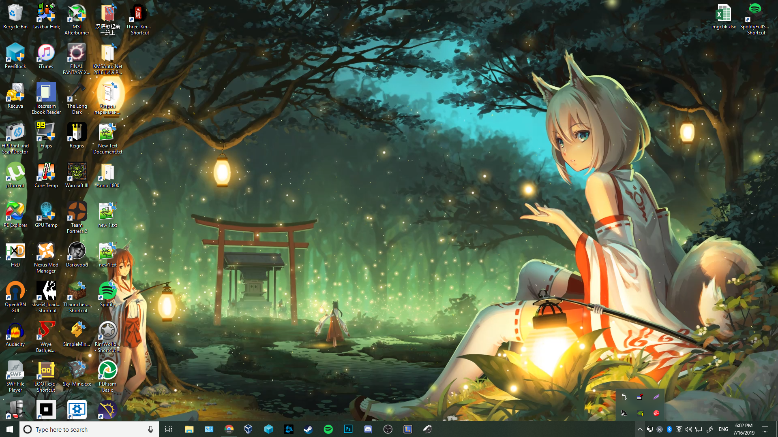
Task: Select the New Text Document.txt file
Action: pyautogui.click(x=107, y=139)
